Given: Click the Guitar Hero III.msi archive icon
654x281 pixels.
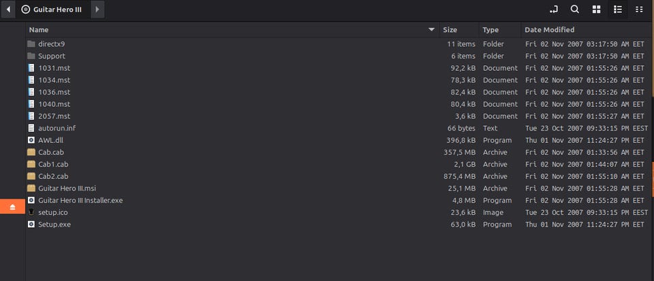Looking at the screenshot, I should click(x=31, y=188).
